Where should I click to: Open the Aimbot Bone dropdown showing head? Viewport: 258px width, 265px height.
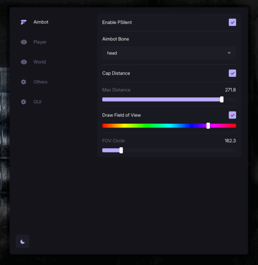pyautogui.click(x=169, y=53)
